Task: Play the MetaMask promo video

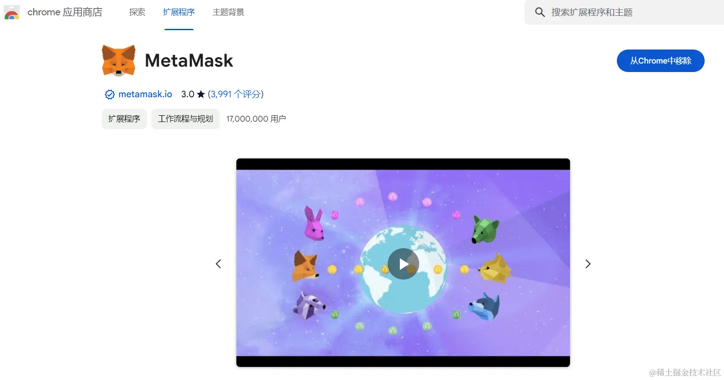Action: tap(403, 264)
